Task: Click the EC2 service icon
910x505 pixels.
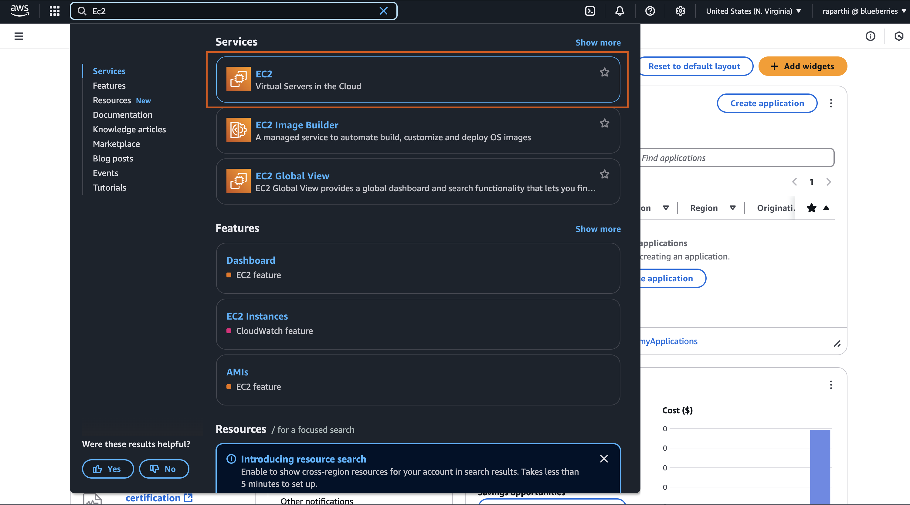Action: [239, 79]
